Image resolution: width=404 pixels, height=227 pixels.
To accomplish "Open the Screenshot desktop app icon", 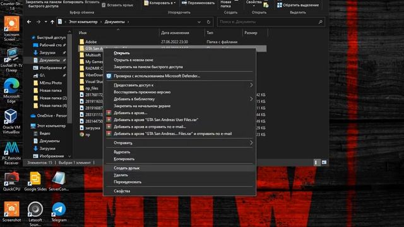I will click(11, 212).
